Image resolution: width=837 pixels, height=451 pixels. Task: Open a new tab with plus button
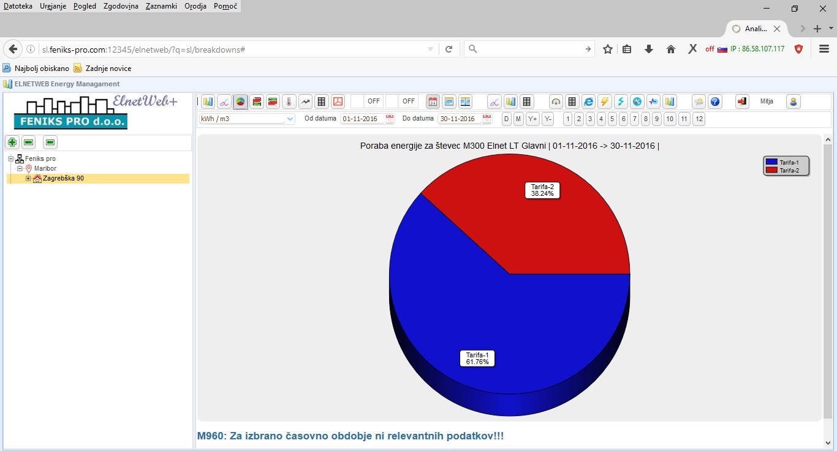coord(817,29)
